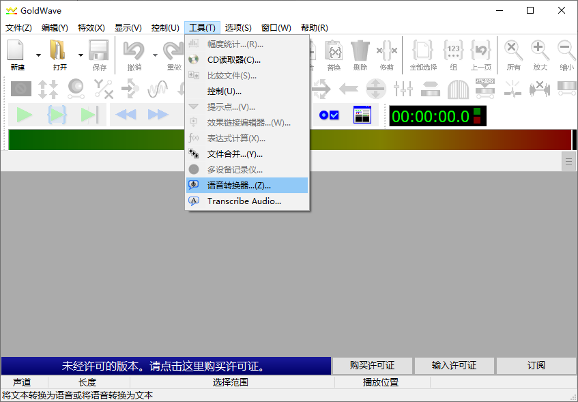Click the 输入许可证 license entry button
This screenshot has width=578, height=402.
pos(454,366)
